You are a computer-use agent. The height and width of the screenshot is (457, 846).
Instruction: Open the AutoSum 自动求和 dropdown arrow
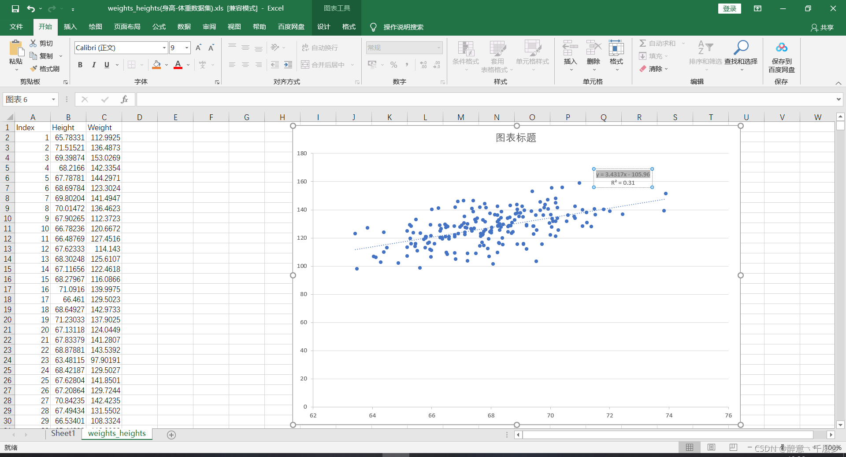[x=683, y=43]
